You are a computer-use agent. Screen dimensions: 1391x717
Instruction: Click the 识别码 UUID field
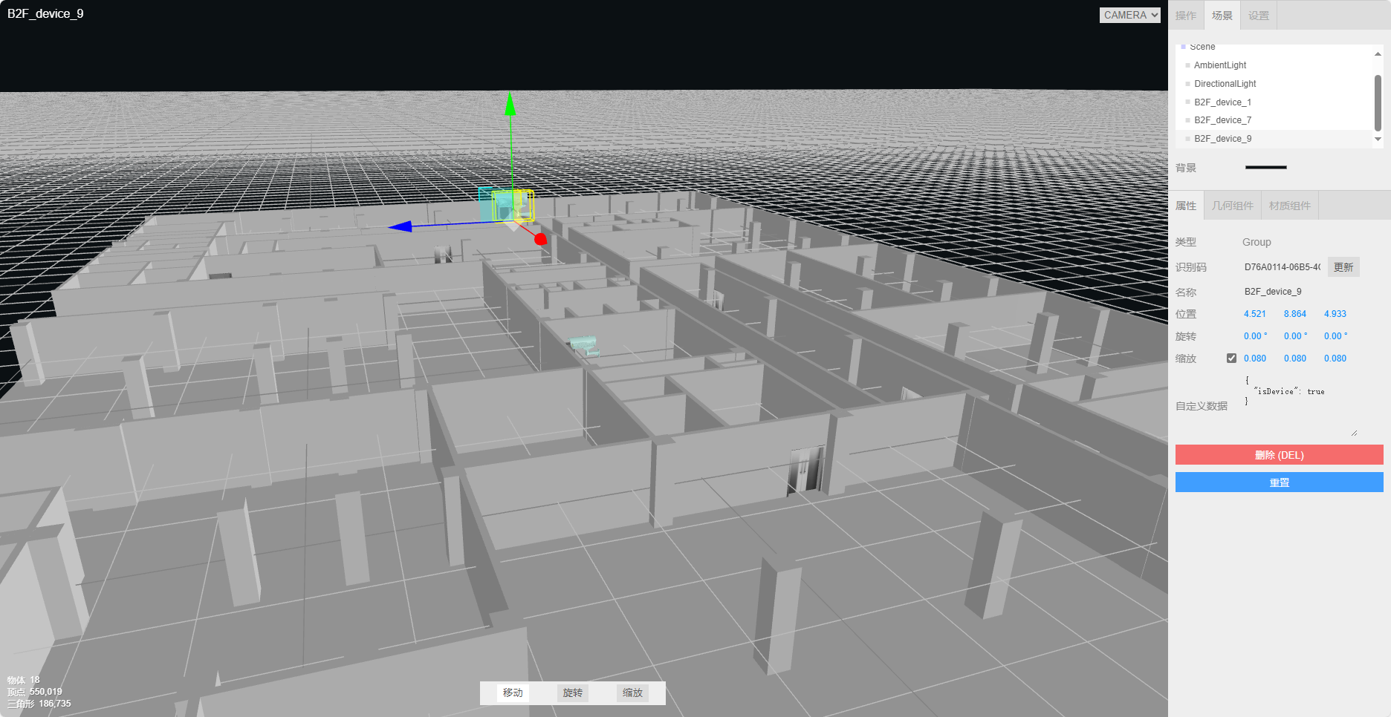(x=1282, y=267)
